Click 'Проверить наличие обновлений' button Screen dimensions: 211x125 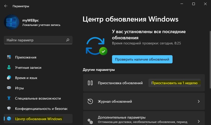(142, 59)
